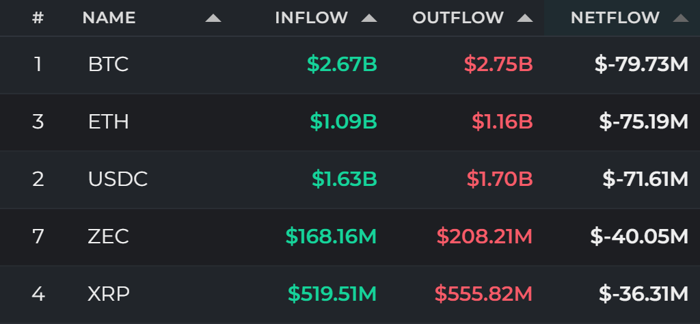
Task: Select XRP inflow value $519.51M
Action: coord(332,295)
